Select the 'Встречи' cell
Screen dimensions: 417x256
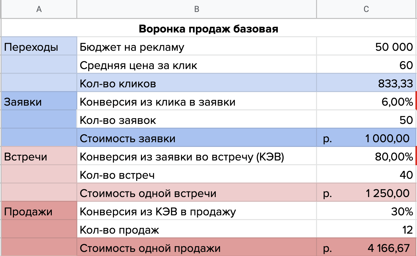coord(39,157)
